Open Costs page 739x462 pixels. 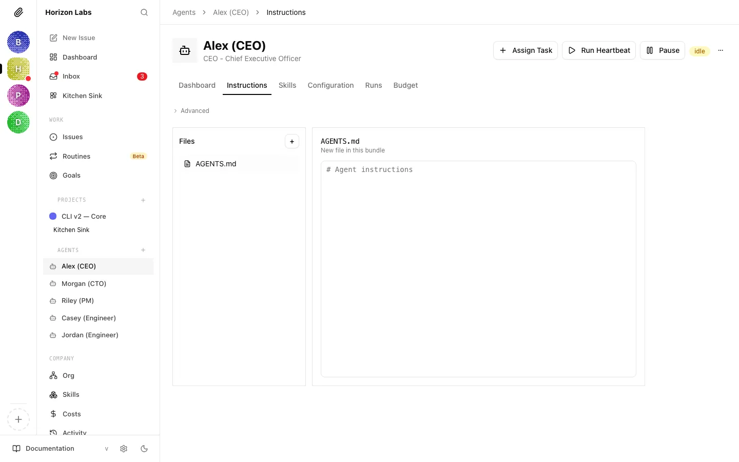pos(98,414)
